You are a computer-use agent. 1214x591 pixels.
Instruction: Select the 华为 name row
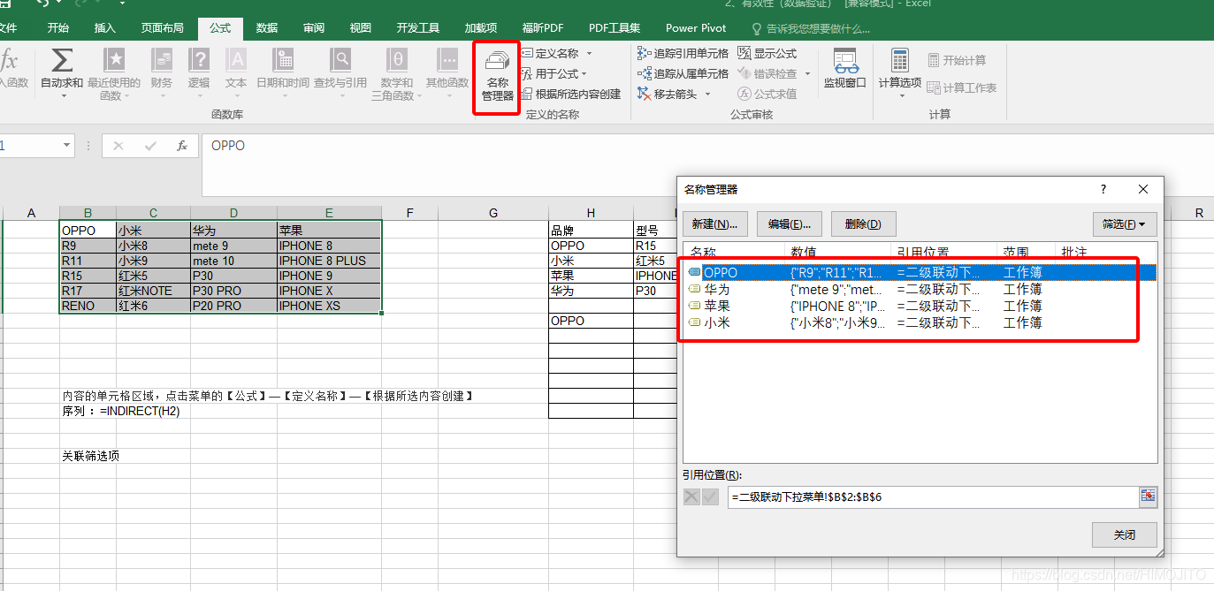[x=920, y=289]
